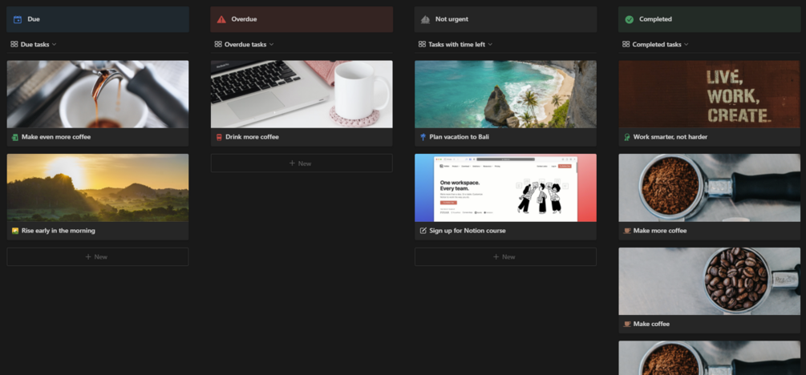Open the Work smarter, not harder title

(670, 137)
